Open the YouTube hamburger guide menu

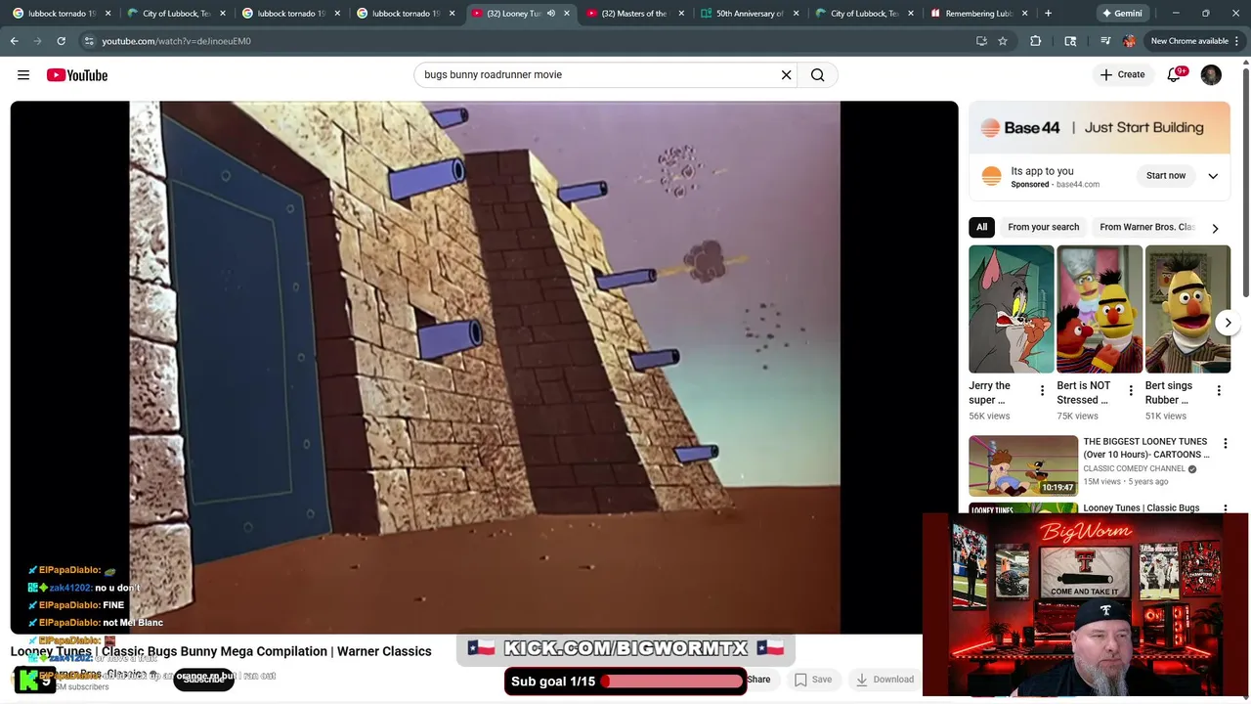coord(23,75)
